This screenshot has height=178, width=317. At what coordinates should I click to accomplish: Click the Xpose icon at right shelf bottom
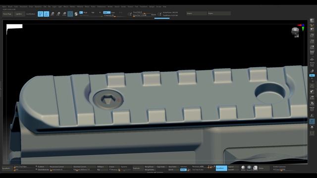312,133
